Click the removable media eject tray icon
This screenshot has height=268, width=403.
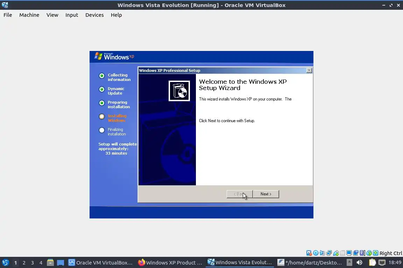point(349,262)
